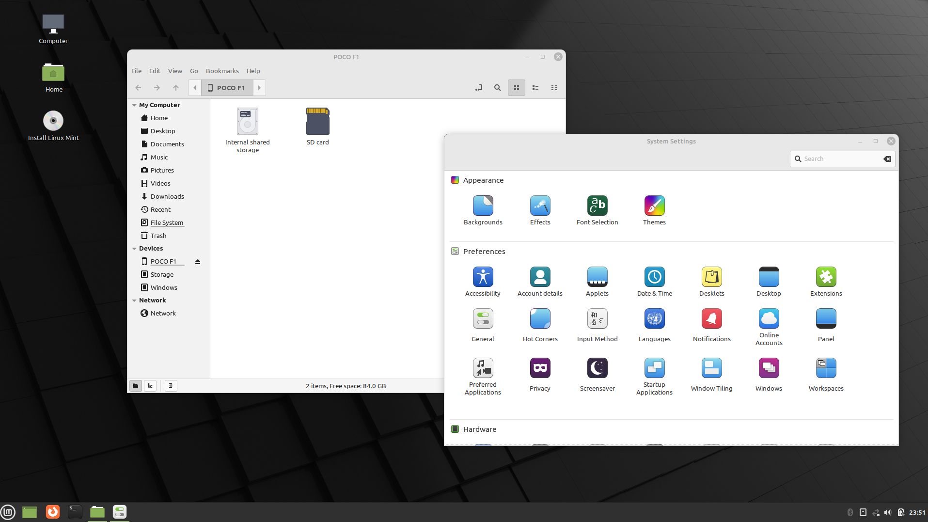Image resolution: width=928 pixels, height=522 pixels.
Task: Open the Bookmarks menu
Action: point(222,71)
